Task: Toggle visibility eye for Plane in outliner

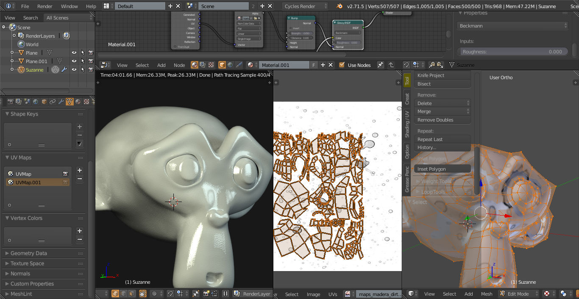Action: [x=74, y=53]
